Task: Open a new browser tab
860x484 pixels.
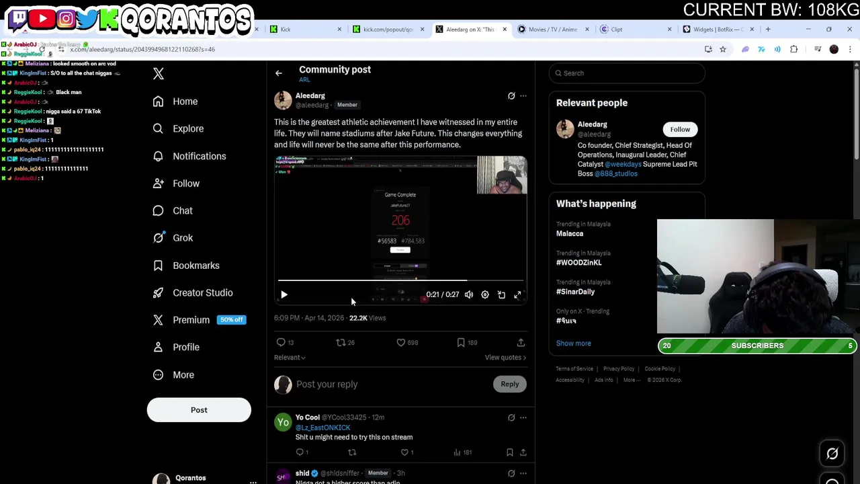Action: (x=768, y=30)
